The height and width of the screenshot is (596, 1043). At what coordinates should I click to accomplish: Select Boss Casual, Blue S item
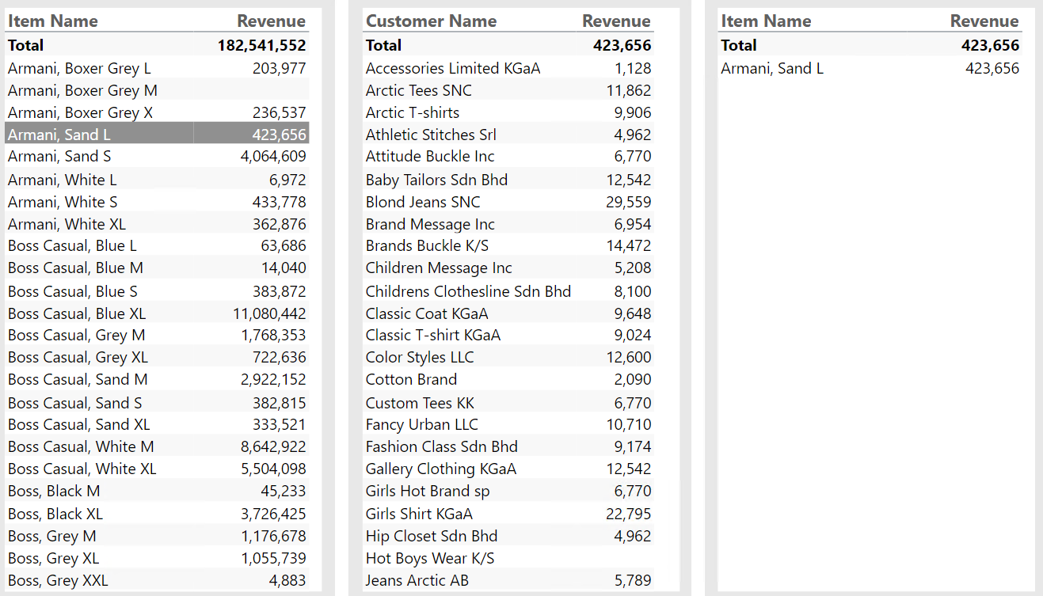click(73, 291)
